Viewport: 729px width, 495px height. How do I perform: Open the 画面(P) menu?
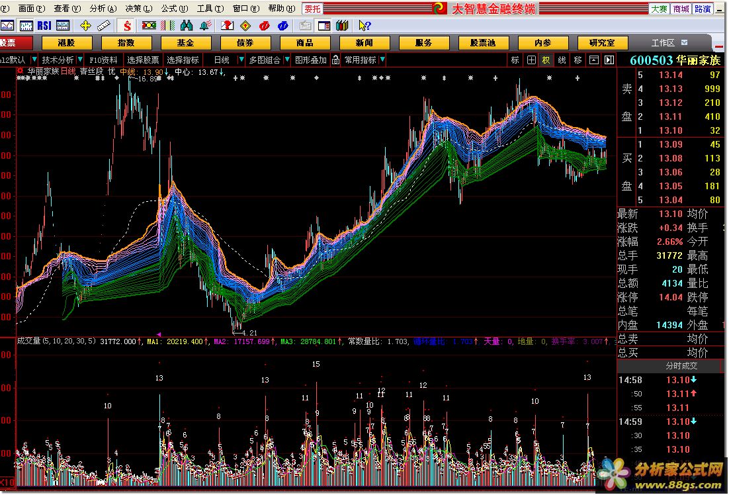[32, 9]
